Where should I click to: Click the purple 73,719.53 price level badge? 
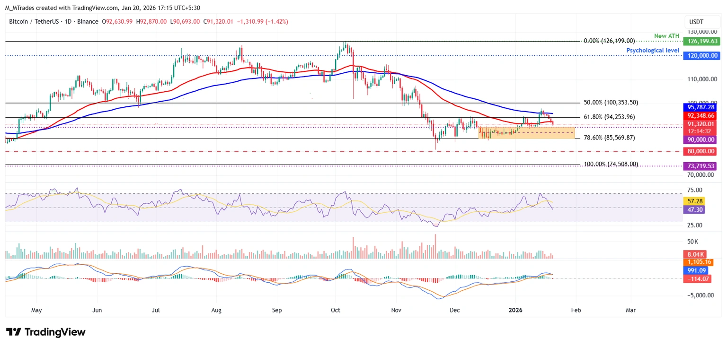click(x=700, y=166)
